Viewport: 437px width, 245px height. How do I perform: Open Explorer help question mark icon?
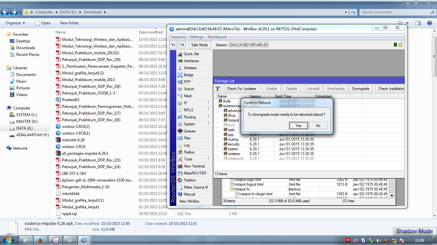[x=430, y=23]
